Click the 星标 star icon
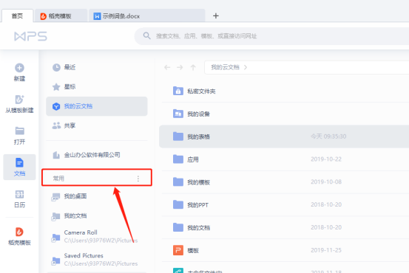This screenshot has width=409, height=273. pos(56,86)
